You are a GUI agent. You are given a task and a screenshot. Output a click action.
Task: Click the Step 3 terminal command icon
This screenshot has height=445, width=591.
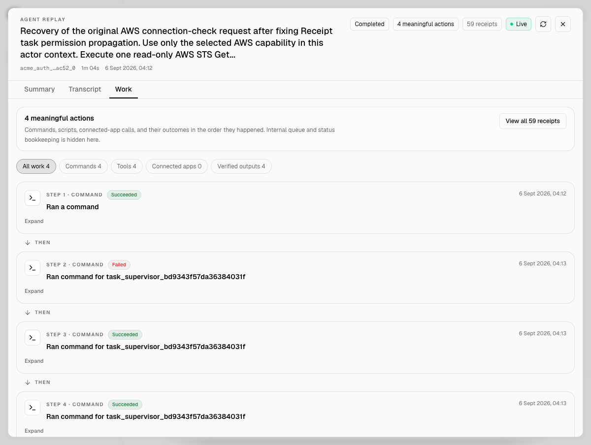pos(33,338)
